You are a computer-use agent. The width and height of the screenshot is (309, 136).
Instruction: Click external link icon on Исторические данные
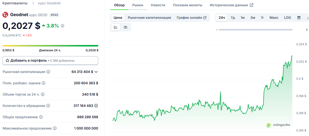tap(252, 5)
